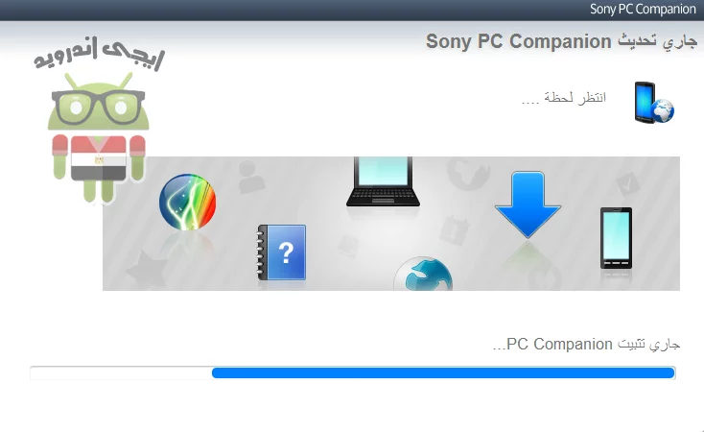Screen dimensions: 704x432
Task: Click the faded globe icon near laptop
Action: point(468,175)
